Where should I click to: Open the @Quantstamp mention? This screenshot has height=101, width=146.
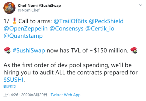pyautogui.click(x=23, y=36)
